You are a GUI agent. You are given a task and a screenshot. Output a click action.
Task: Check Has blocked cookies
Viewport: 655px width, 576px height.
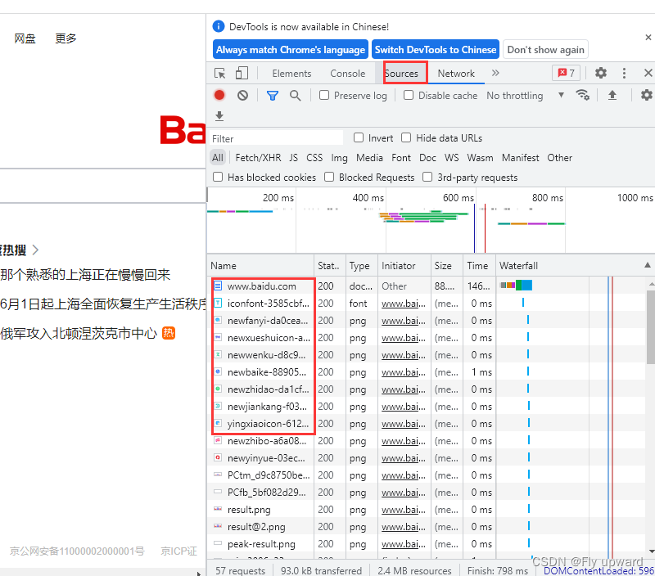[218, 177]
